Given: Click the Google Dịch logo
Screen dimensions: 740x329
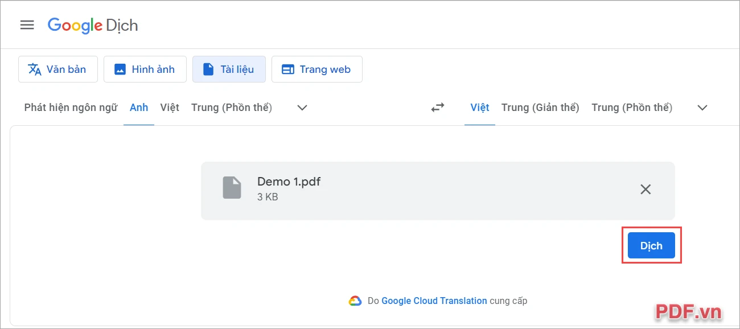Looking at the screenshot, I should 93,26.
